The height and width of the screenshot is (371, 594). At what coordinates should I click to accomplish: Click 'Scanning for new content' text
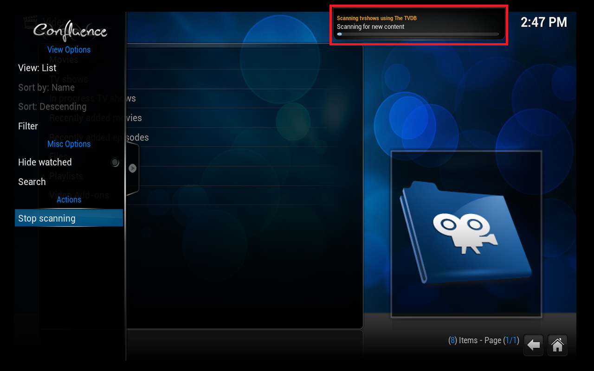(370, 26)
